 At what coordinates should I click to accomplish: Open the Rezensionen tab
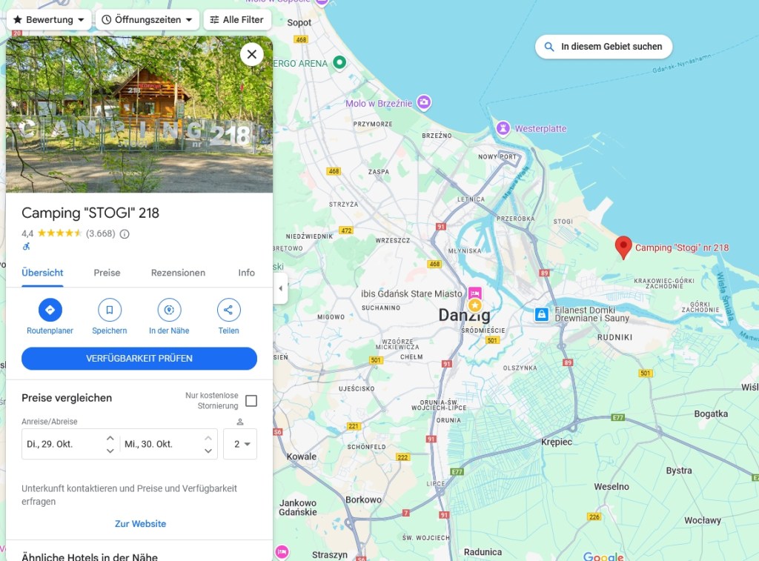178,273
